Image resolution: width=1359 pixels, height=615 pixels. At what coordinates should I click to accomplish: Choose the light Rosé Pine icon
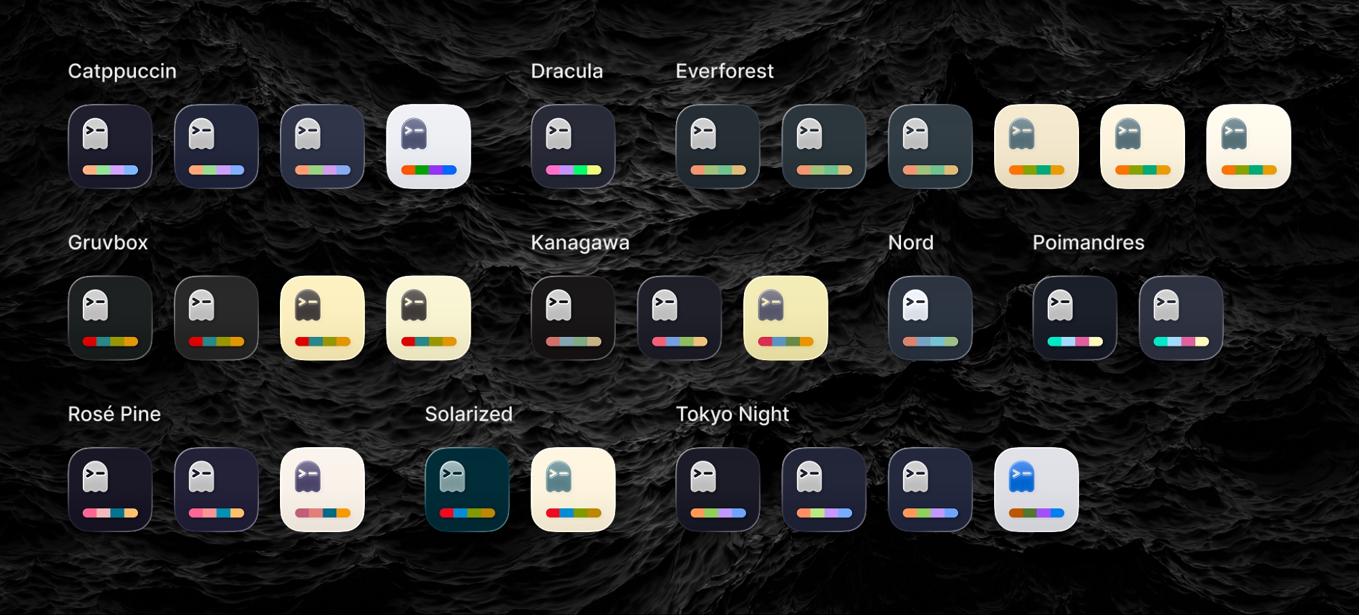click(322, 489)
